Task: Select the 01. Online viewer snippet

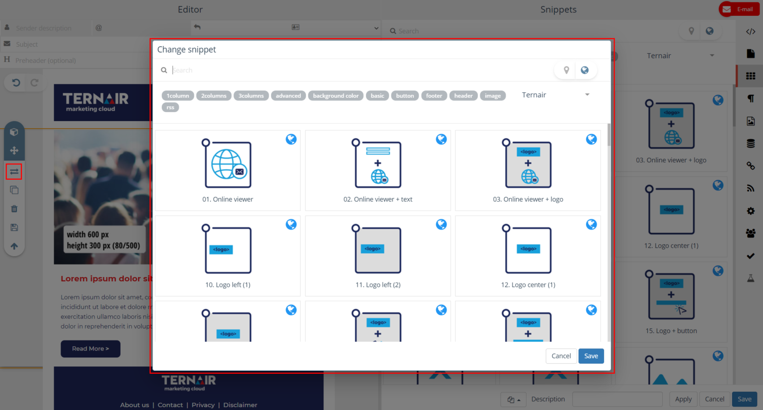Action: coord(228,171)
